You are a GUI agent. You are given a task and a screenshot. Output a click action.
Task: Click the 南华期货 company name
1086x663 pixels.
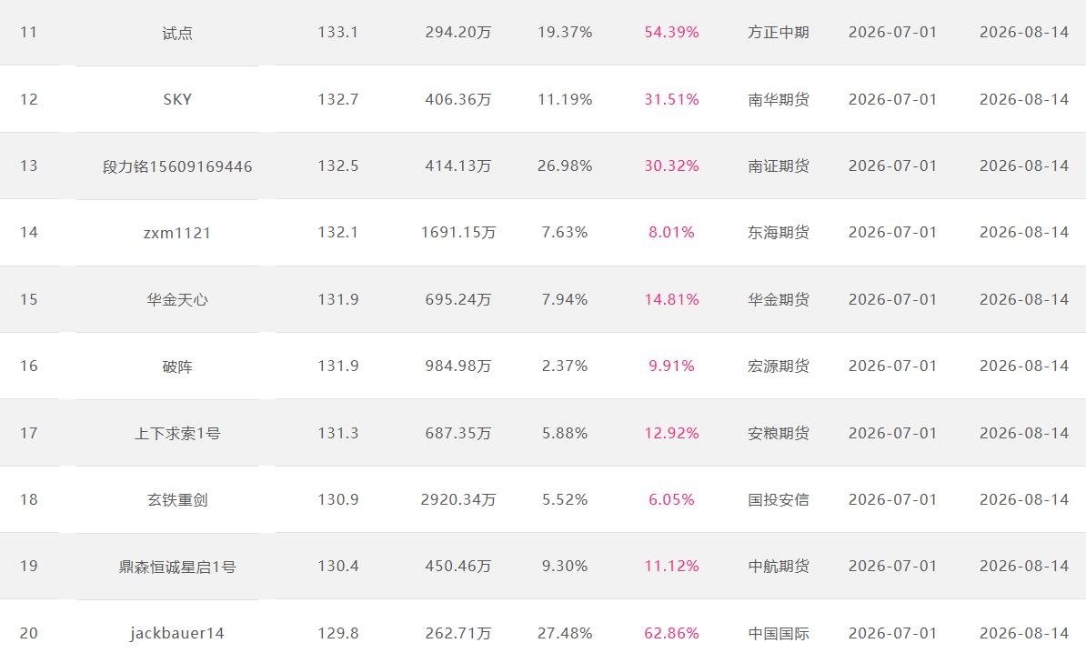(779, 99)
